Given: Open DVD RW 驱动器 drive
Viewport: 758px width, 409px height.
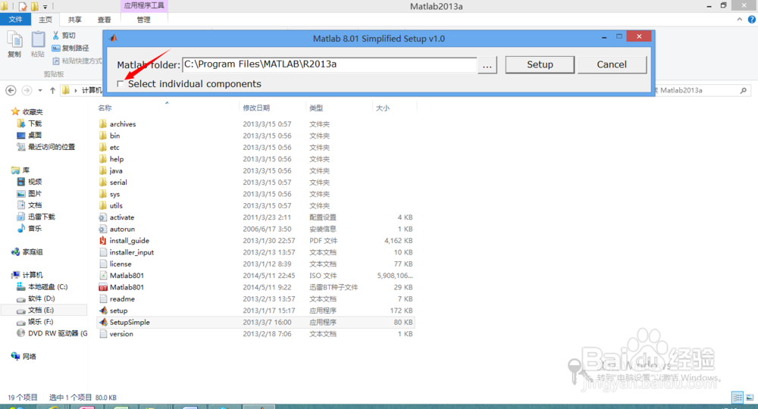Looking at the screenshot, I should (x=58, y=333).
